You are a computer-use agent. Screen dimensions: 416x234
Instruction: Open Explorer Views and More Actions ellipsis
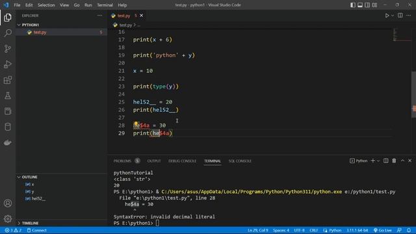(x=99, y=16)
